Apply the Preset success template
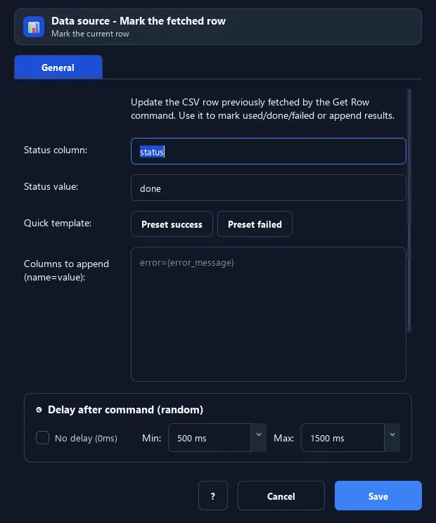 coord(172,224)
